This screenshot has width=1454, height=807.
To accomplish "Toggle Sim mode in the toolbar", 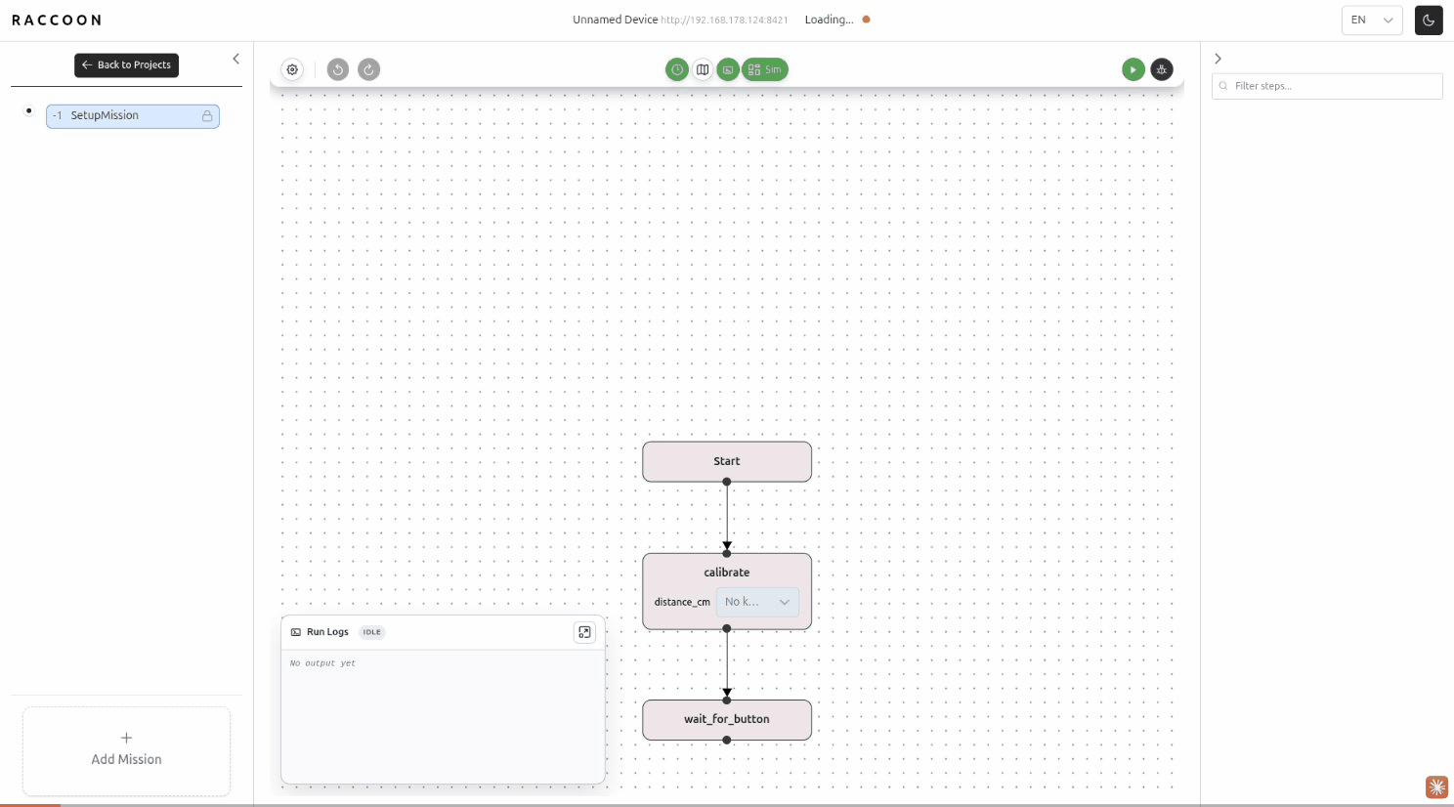I will 764,69.
